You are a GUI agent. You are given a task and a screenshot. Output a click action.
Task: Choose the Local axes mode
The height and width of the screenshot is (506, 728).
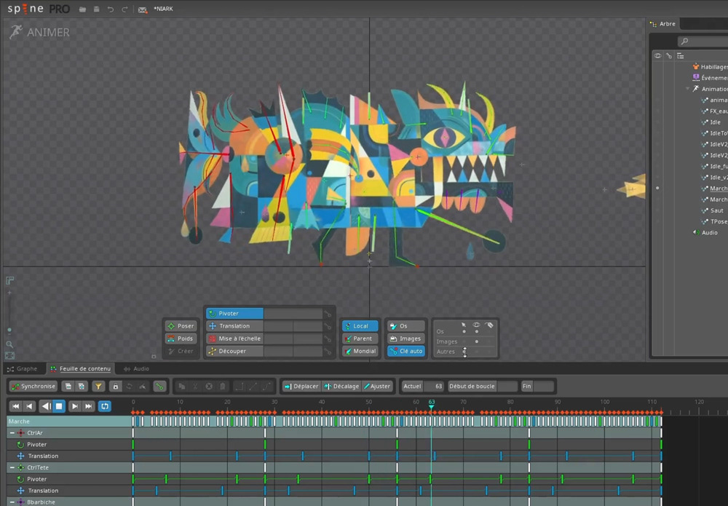pos(360,326)
